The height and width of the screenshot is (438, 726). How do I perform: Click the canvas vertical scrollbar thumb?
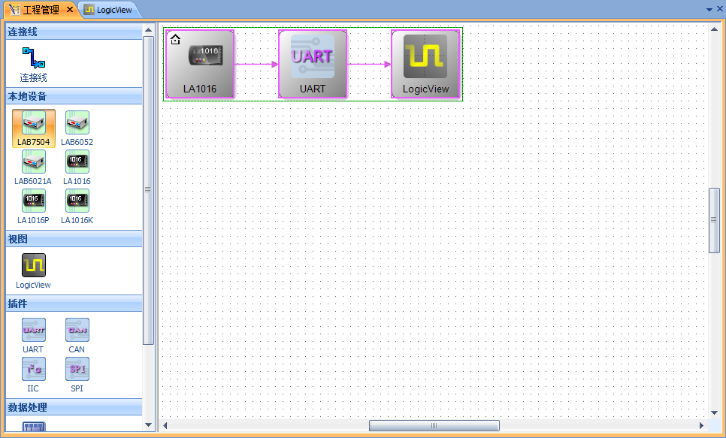pyautogui.click(x=715, y=220)
